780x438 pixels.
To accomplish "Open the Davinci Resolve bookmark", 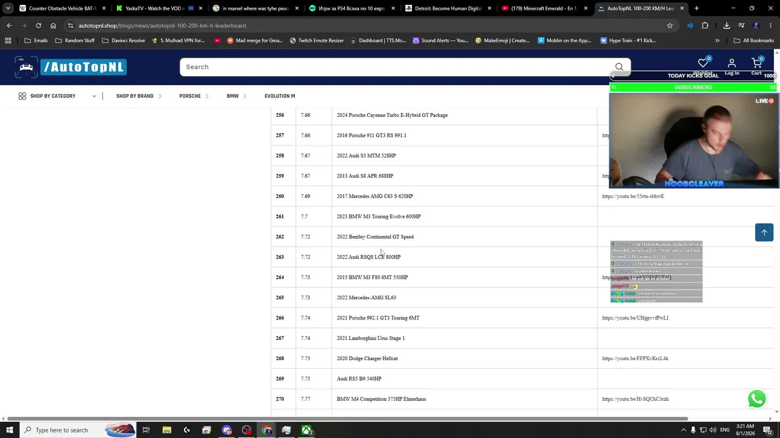I will tap(123, 41).
